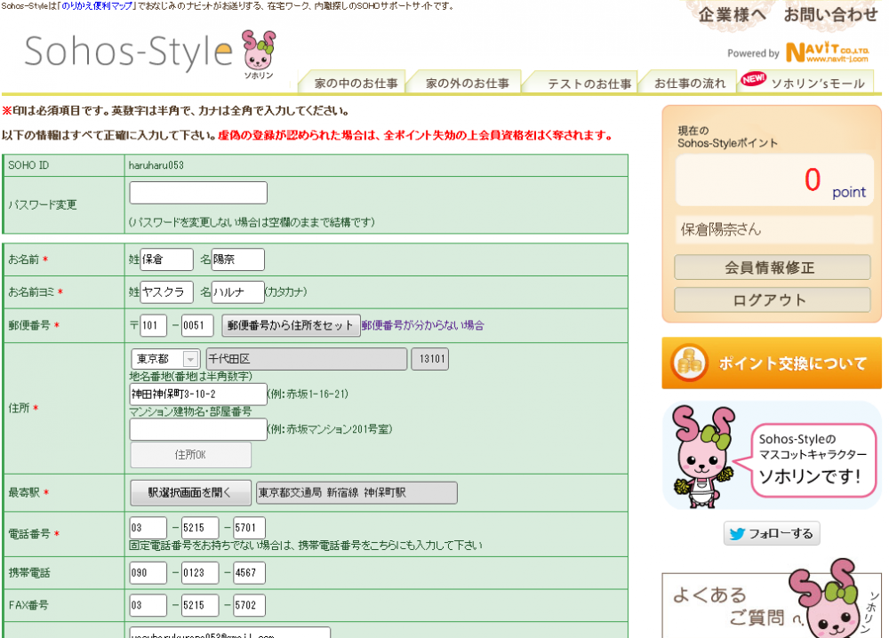This screenshot has height=638, width=889.
Task: Open the お問い合わせ contact link
Action: (x=830, y=15)
